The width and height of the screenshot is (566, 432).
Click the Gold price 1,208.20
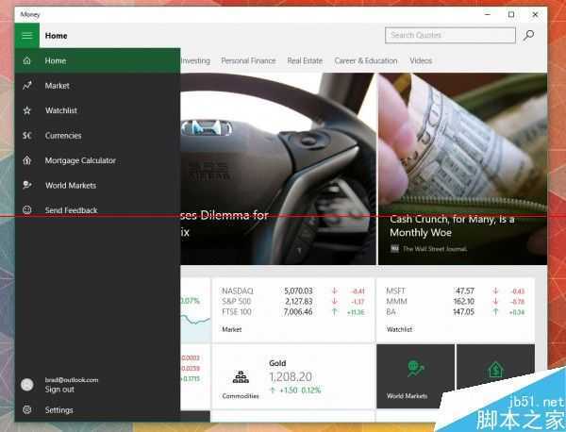[291, 376]
